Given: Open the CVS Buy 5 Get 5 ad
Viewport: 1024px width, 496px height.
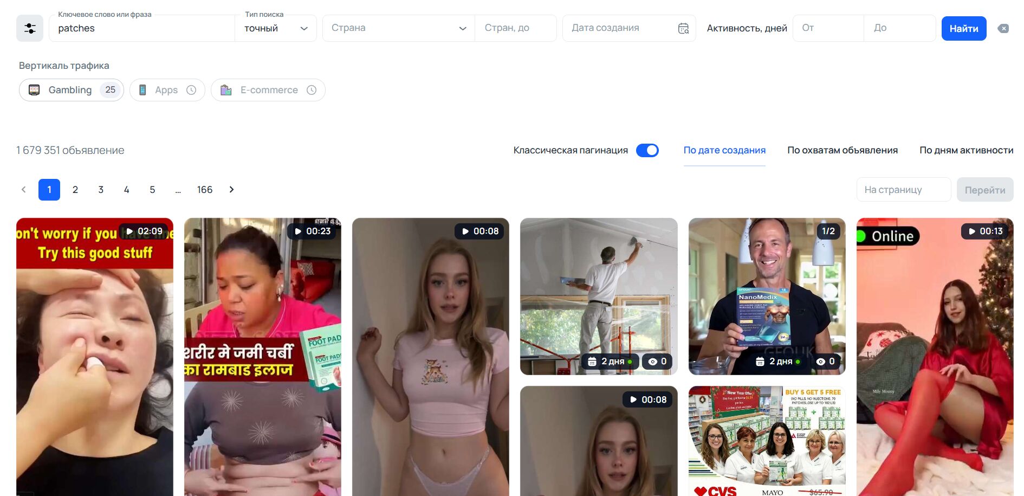Looking at the screenshot, I should tap(767, 441).
